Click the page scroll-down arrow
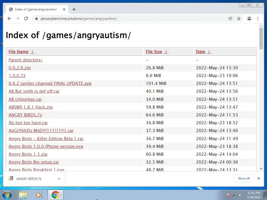267x200 pixels. [x=261, y=169]
